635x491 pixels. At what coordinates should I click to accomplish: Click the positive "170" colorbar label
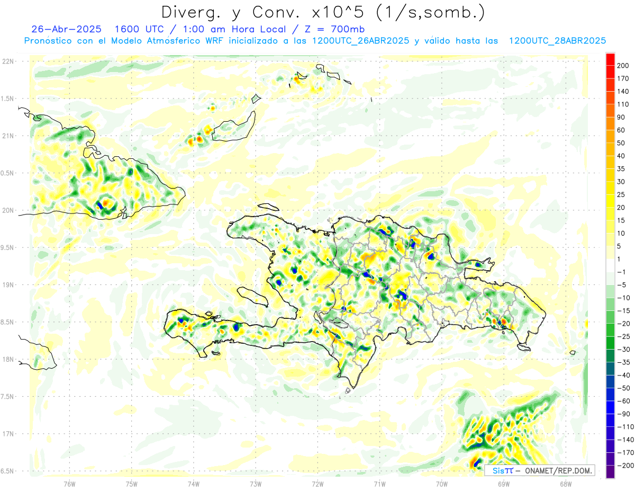click(623, 78)
